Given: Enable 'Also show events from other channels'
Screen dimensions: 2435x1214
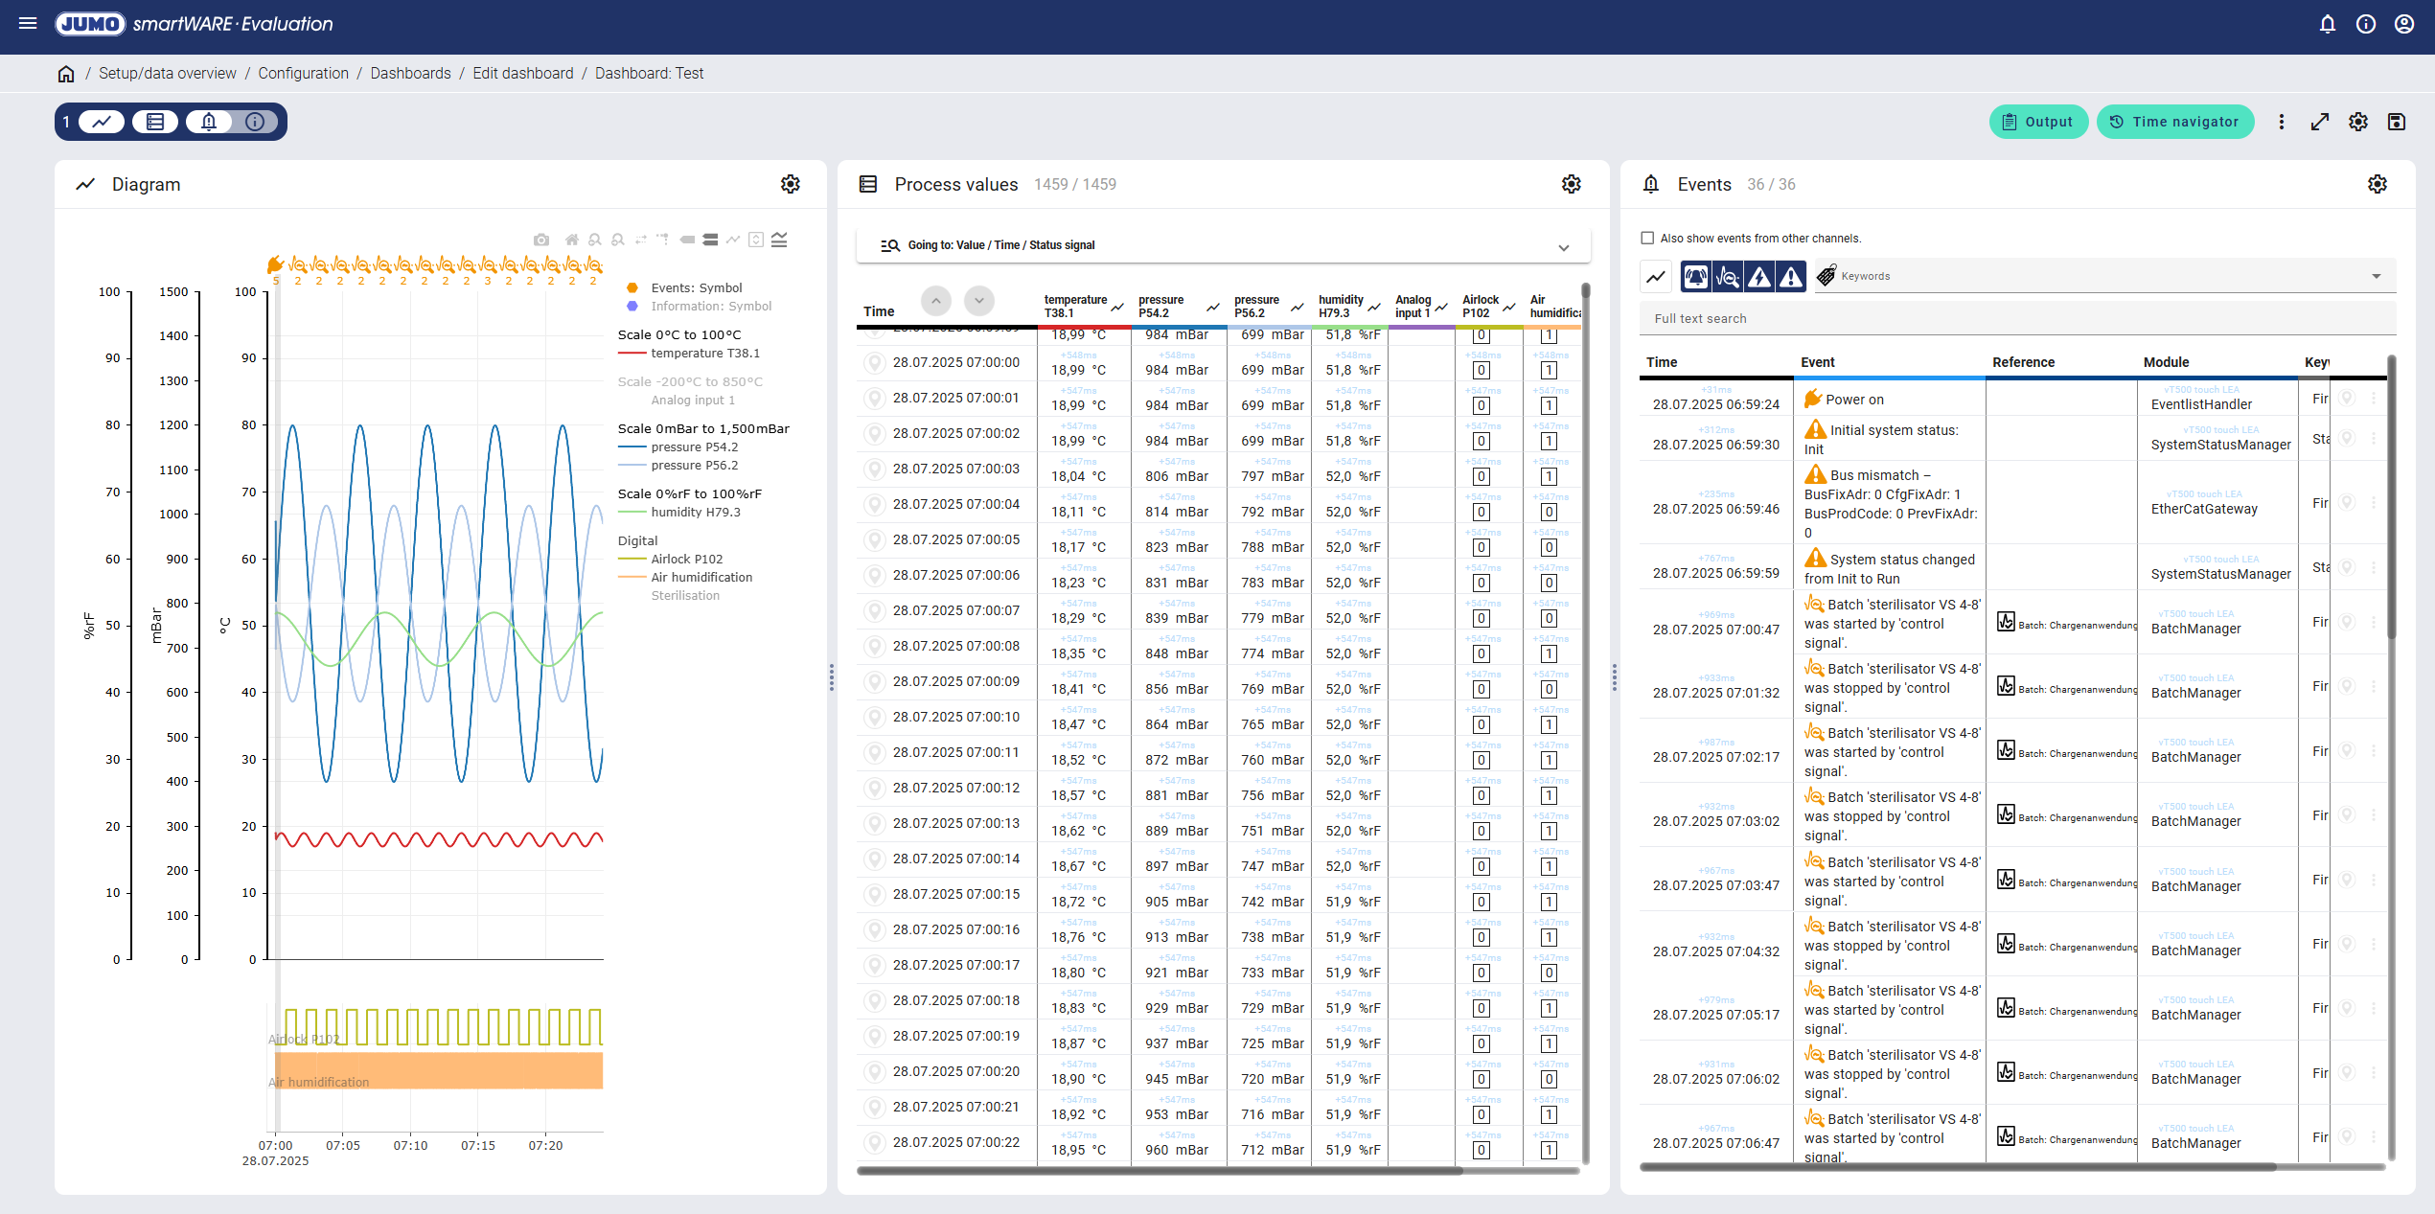Looking at the screenshot, I should pyautogui.click(x=1647, y=238).
